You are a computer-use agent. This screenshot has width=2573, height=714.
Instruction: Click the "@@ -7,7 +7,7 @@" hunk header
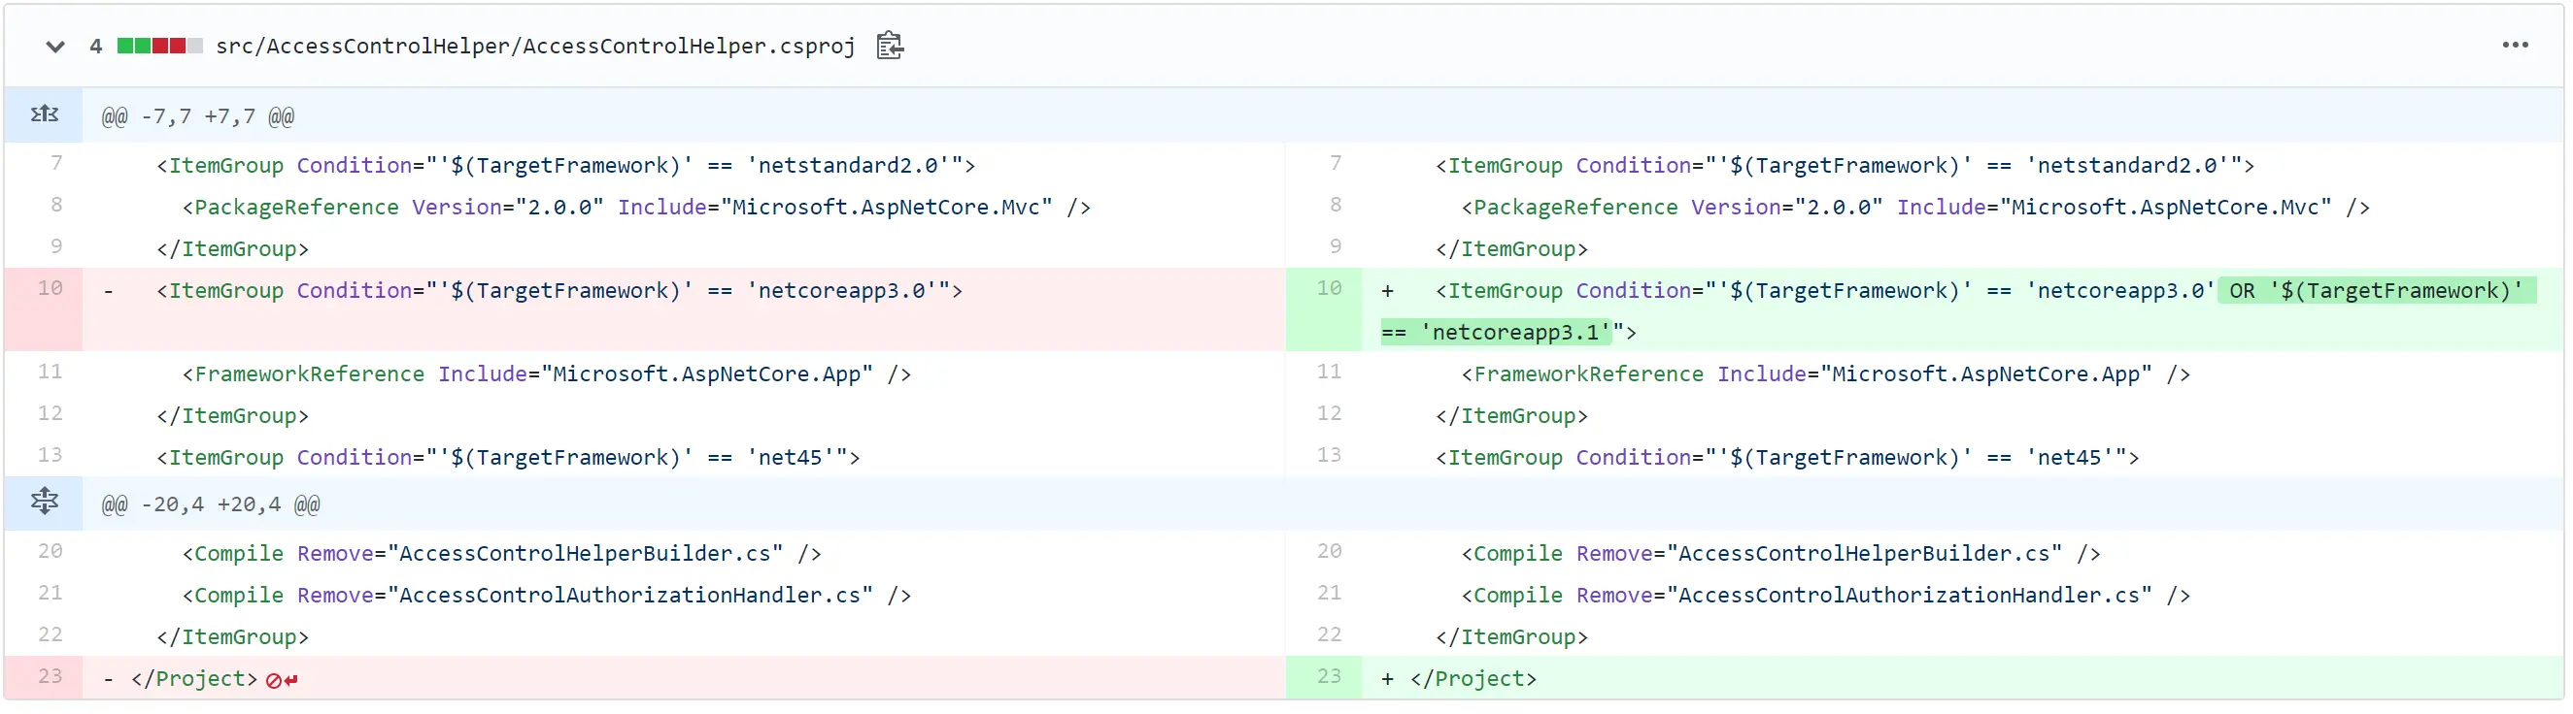pos(198,117)
